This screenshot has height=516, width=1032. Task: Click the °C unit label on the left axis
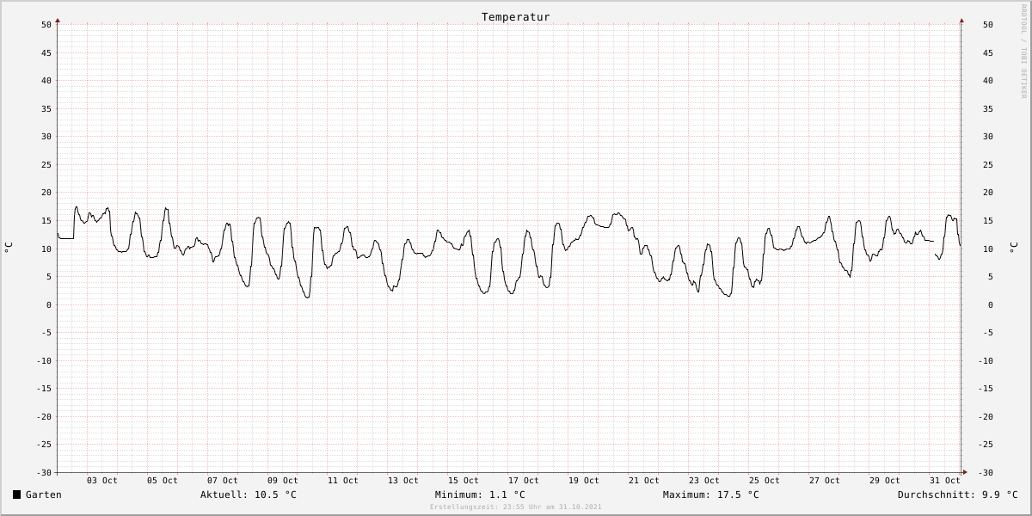click(9, 248)
